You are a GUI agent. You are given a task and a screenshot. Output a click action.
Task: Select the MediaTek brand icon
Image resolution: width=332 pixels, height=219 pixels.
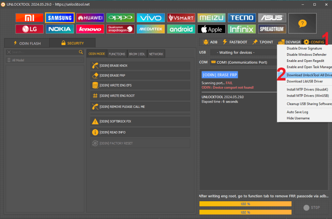coord(150,29)
